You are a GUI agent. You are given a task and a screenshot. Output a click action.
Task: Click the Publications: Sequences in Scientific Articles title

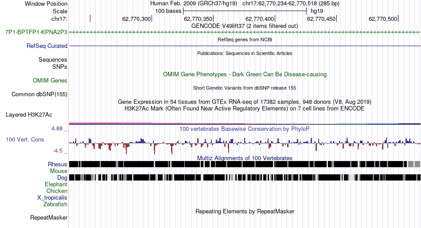[245, 53]
